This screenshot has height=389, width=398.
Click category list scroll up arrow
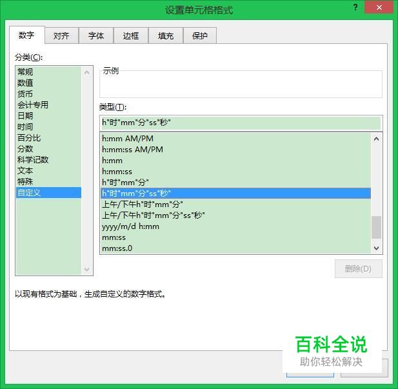pyautogui.click(x=87, y=72)
